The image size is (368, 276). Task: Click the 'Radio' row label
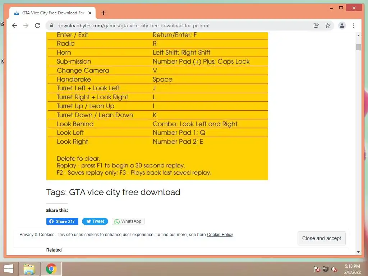[65, 43]
